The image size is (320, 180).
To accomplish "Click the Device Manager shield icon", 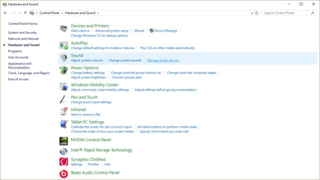I will click(x=151, y=30).
